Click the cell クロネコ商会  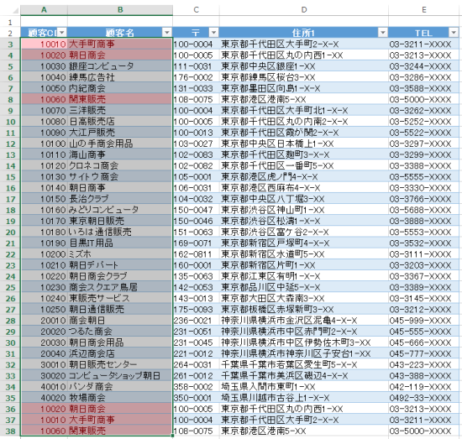point(120,165)
